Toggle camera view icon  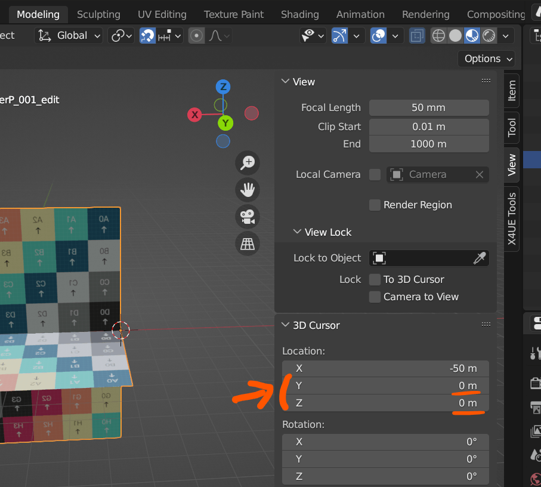pyautogui.click(x=248, y=217)
